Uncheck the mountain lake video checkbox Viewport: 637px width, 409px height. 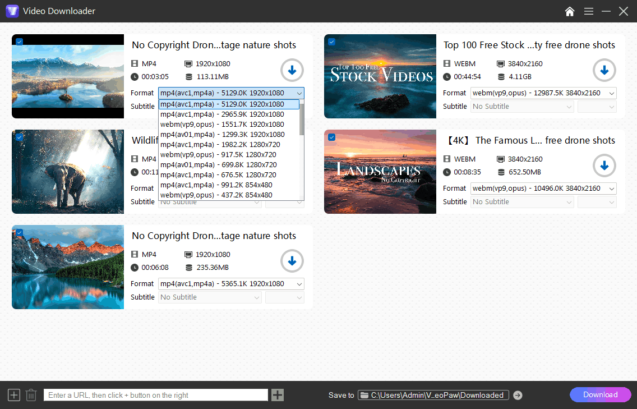(19, 233)
